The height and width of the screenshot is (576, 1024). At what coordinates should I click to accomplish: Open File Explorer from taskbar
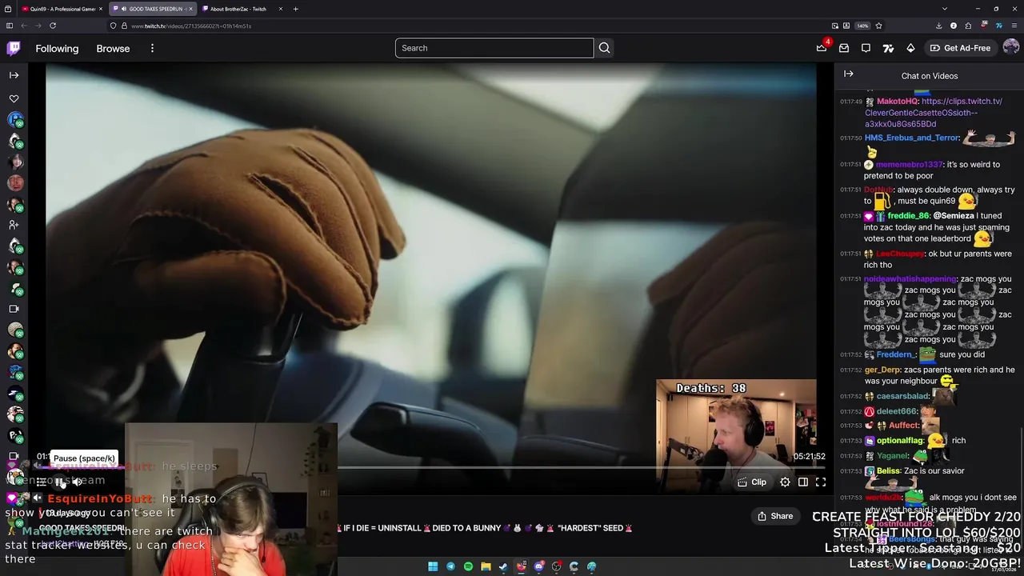(x=486, y=566)
